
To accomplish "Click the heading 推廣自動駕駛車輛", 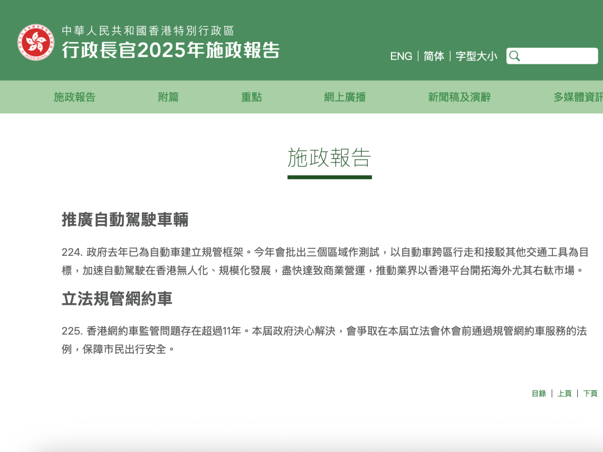I will click(125, 220).
